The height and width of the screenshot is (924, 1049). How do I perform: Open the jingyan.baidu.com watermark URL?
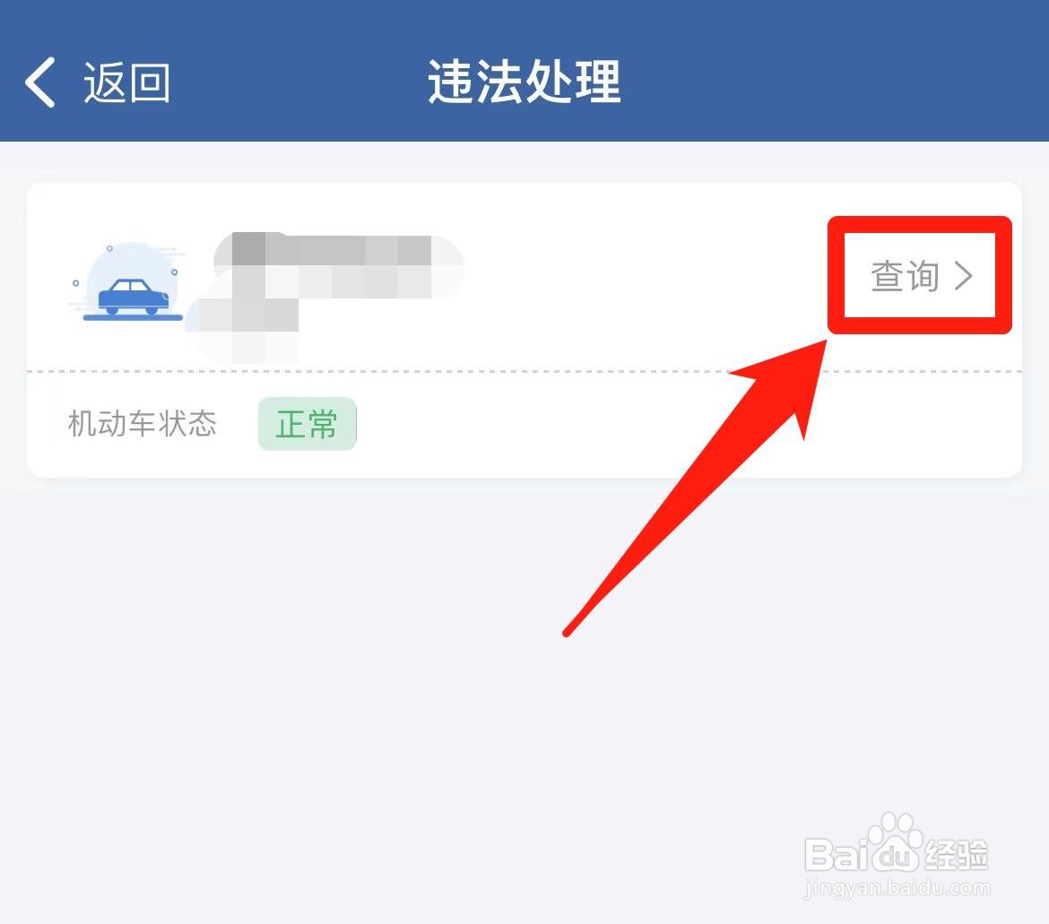click(x=897, y=888)
